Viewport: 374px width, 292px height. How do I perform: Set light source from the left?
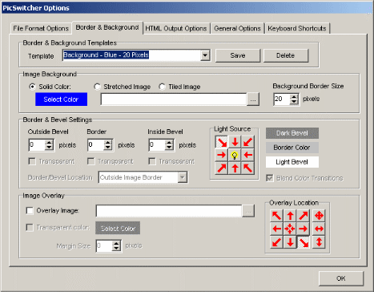(222, 155)
